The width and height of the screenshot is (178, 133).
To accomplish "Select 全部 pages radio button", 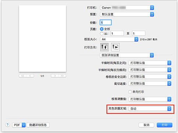I will 102,29.
